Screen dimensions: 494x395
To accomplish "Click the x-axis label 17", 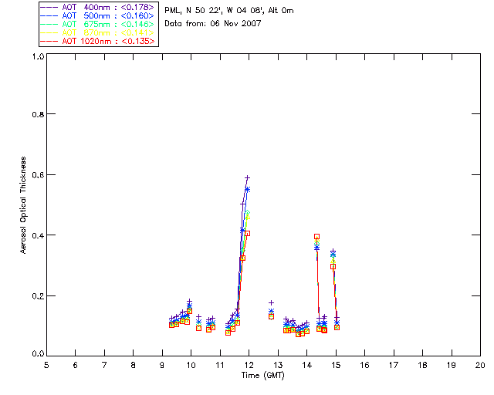I will tap(394, 365).
